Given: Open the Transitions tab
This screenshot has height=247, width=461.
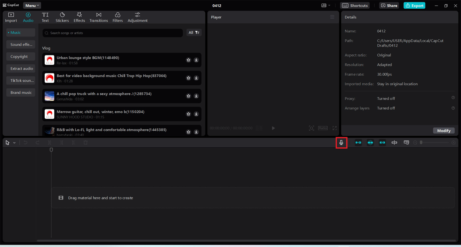Looking at the screenshot, I should (x=99, y=17).
